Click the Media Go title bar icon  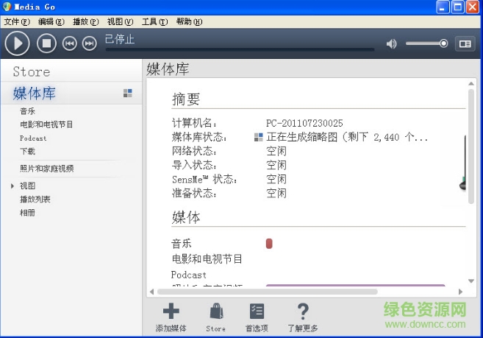coord(7,7)
